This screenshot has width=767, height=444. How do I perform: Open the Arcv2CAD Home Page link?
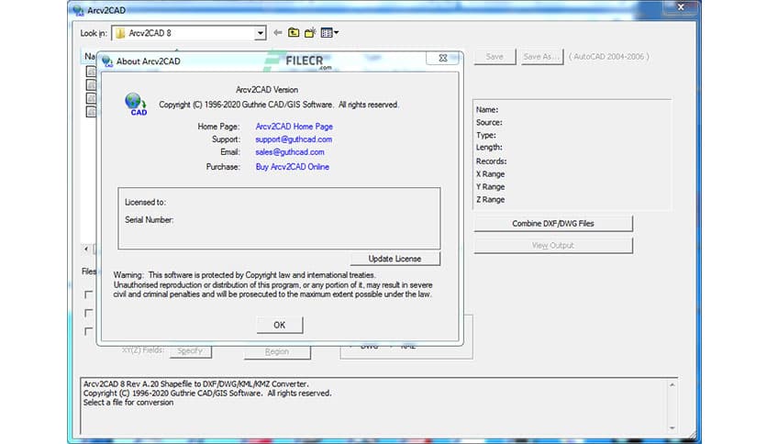pyautogui.click(x=294, y=127)
